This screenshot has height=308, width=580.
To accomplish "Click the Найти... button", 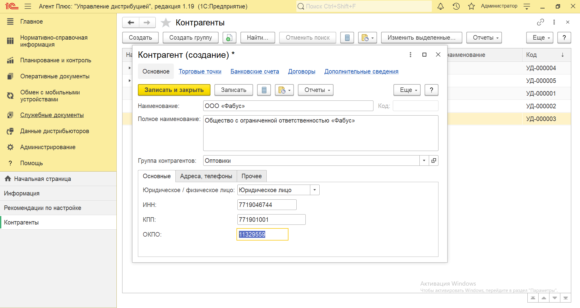I will point(258,38).
